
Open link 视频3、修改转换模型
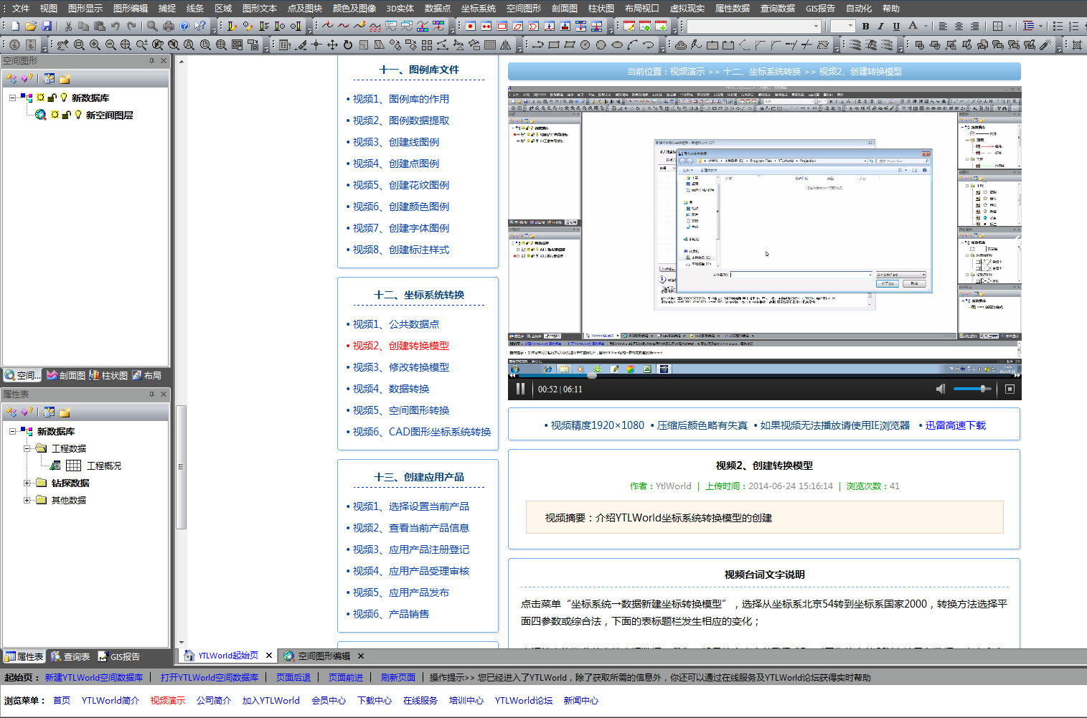401,367
